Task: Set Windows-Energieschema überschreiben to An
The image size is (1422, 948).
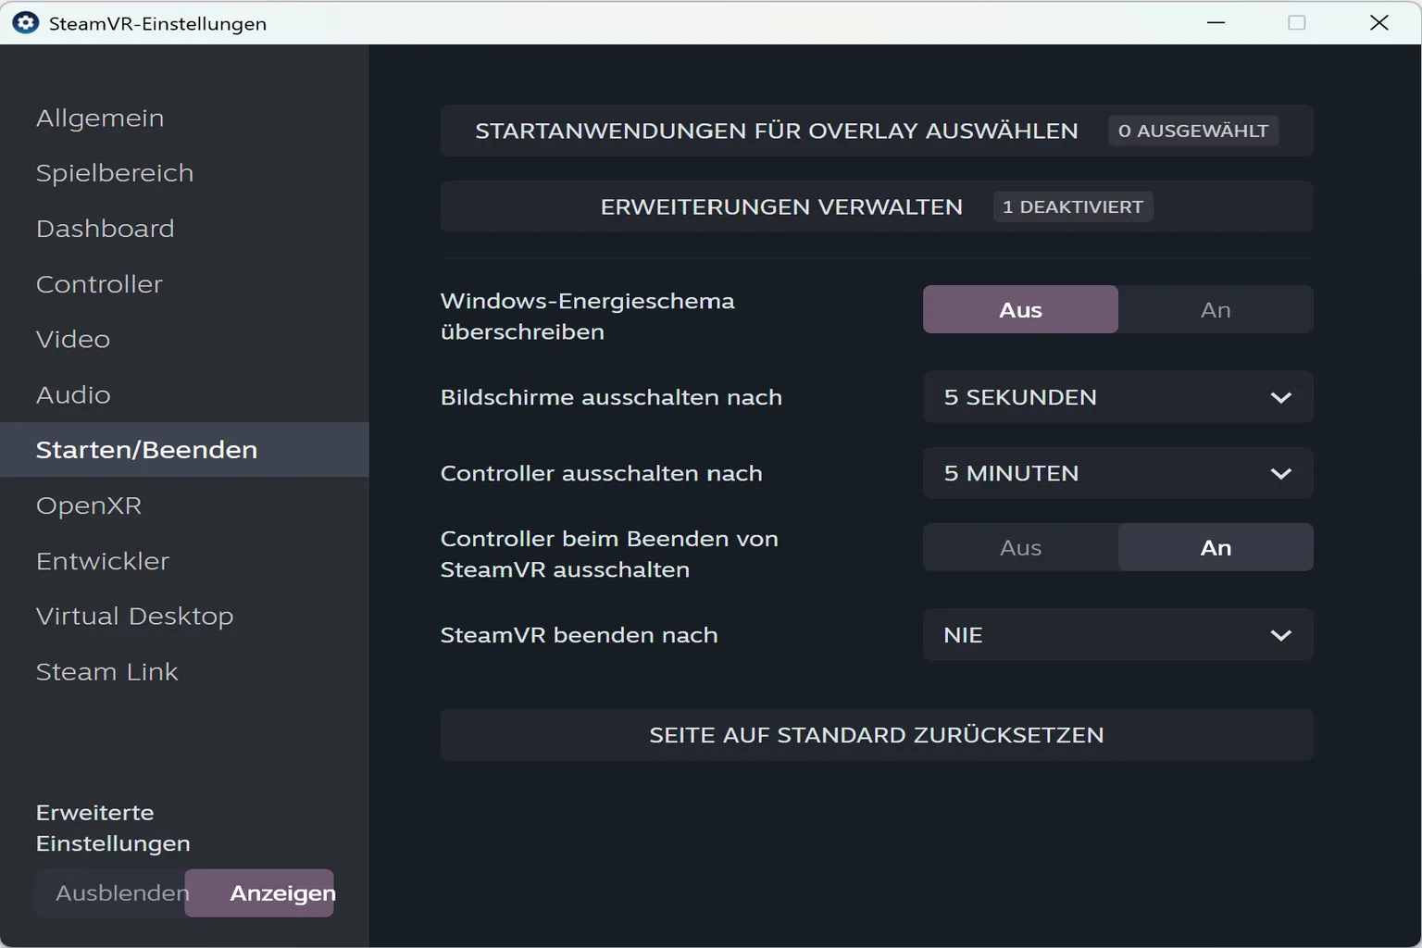Action: [1216, 309]
